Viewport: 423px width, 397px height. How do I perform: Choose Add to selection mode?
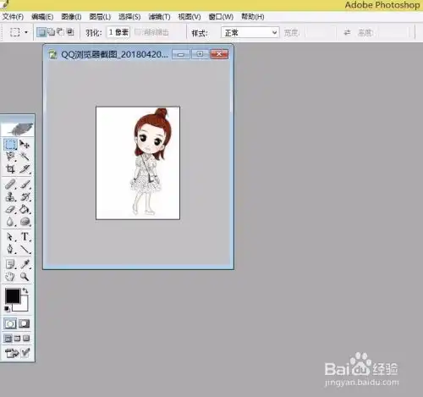[52, 32]
